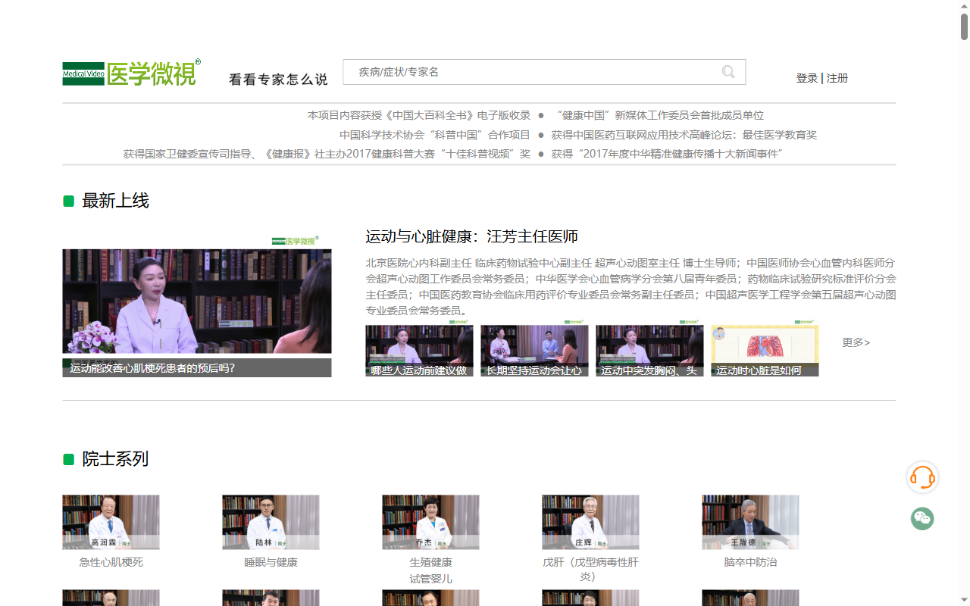This screenshot has width=970, height=606.
Task: Click the 最新上线 section heading
Action: (115, 201)
